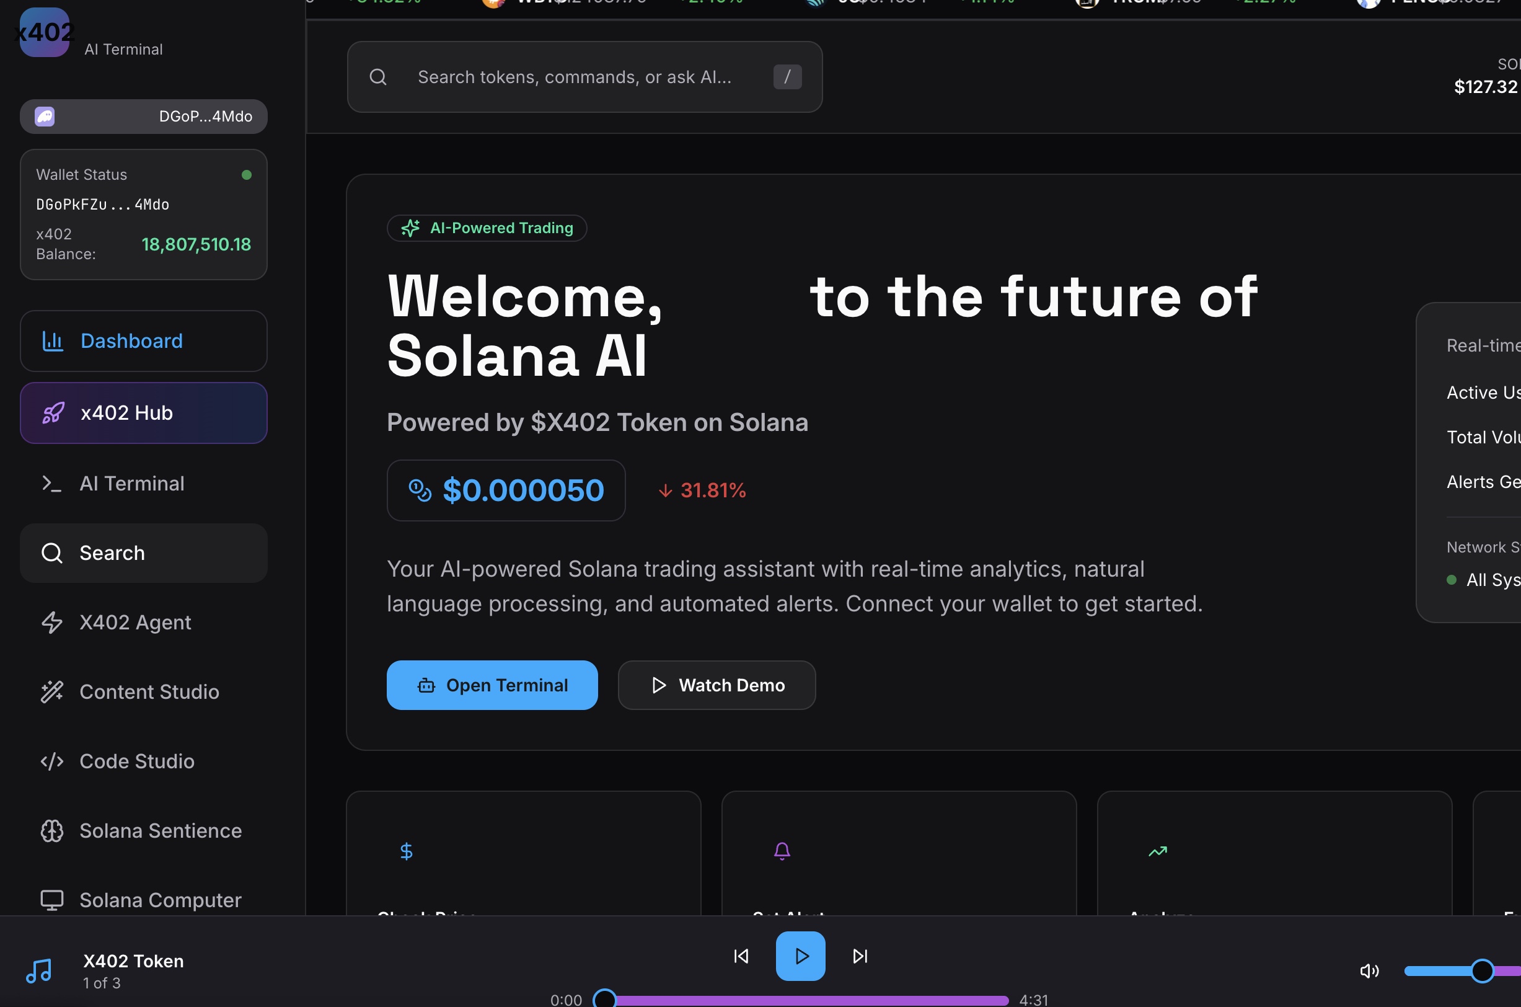Open the x402 Hub section

pyautogui.click(x=143, y=413)
